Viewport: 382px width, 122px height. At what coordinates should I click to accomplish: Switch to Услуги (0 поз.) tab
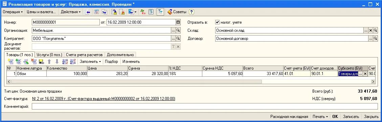[49, 55]
